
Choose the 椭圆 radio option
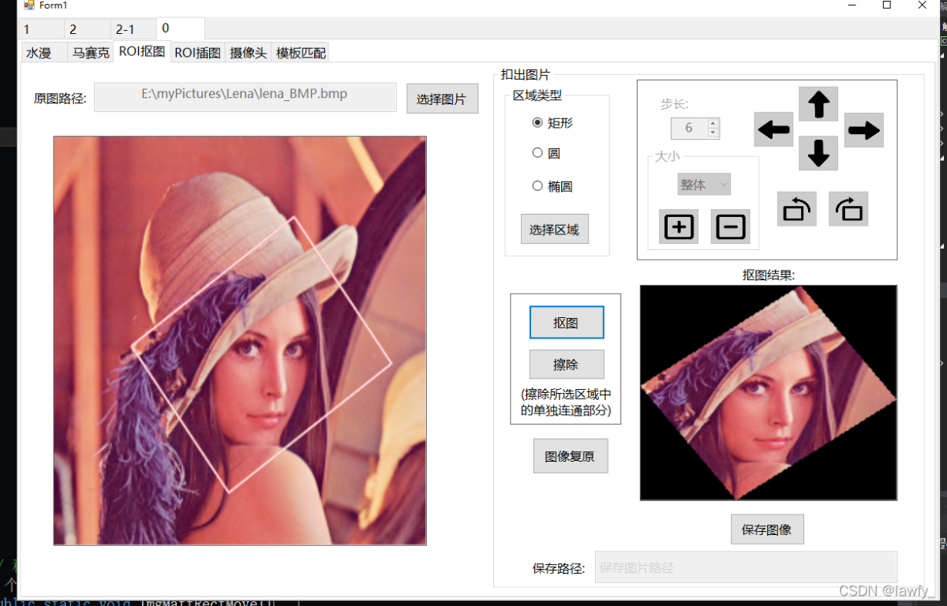tap(538, 186)
